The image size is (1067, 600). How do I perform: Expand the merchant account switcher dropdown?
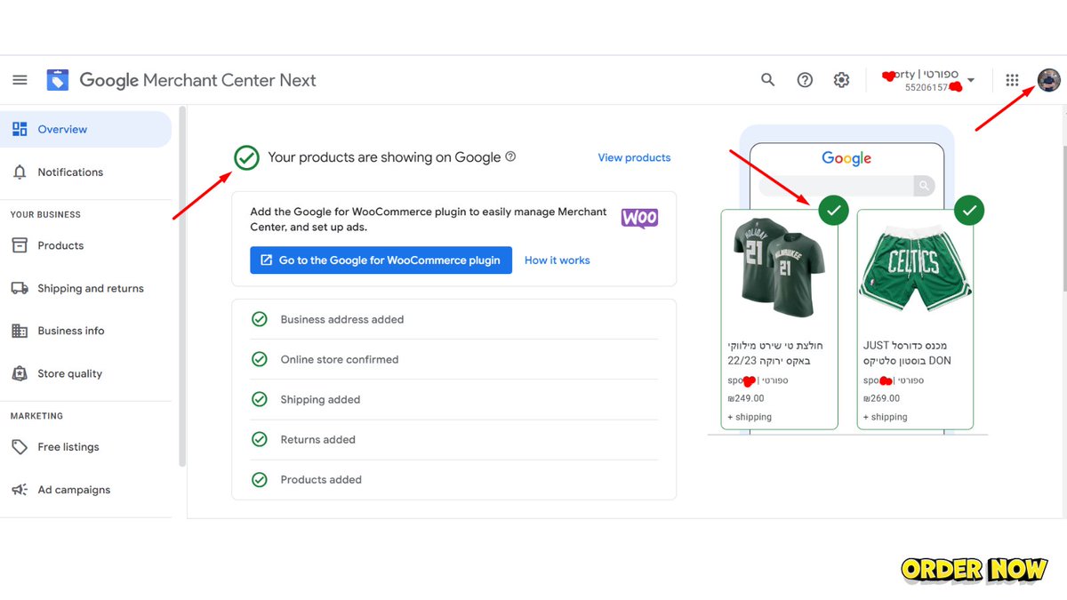click(972, 79)
